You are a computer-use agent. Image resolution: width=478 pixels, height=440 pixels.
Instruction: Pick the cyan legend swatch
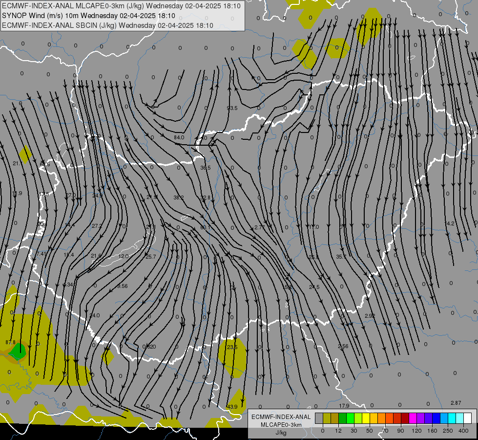click(x=452, y=418)
